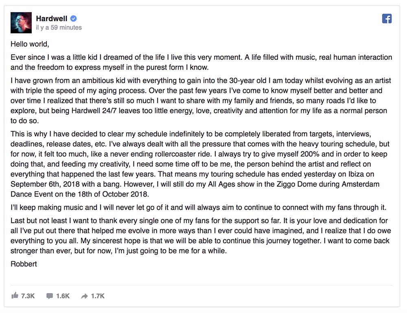This screenshot has width=407, height=313.
Task: Click the thumbs-up like icon
Action: [15, 295]
